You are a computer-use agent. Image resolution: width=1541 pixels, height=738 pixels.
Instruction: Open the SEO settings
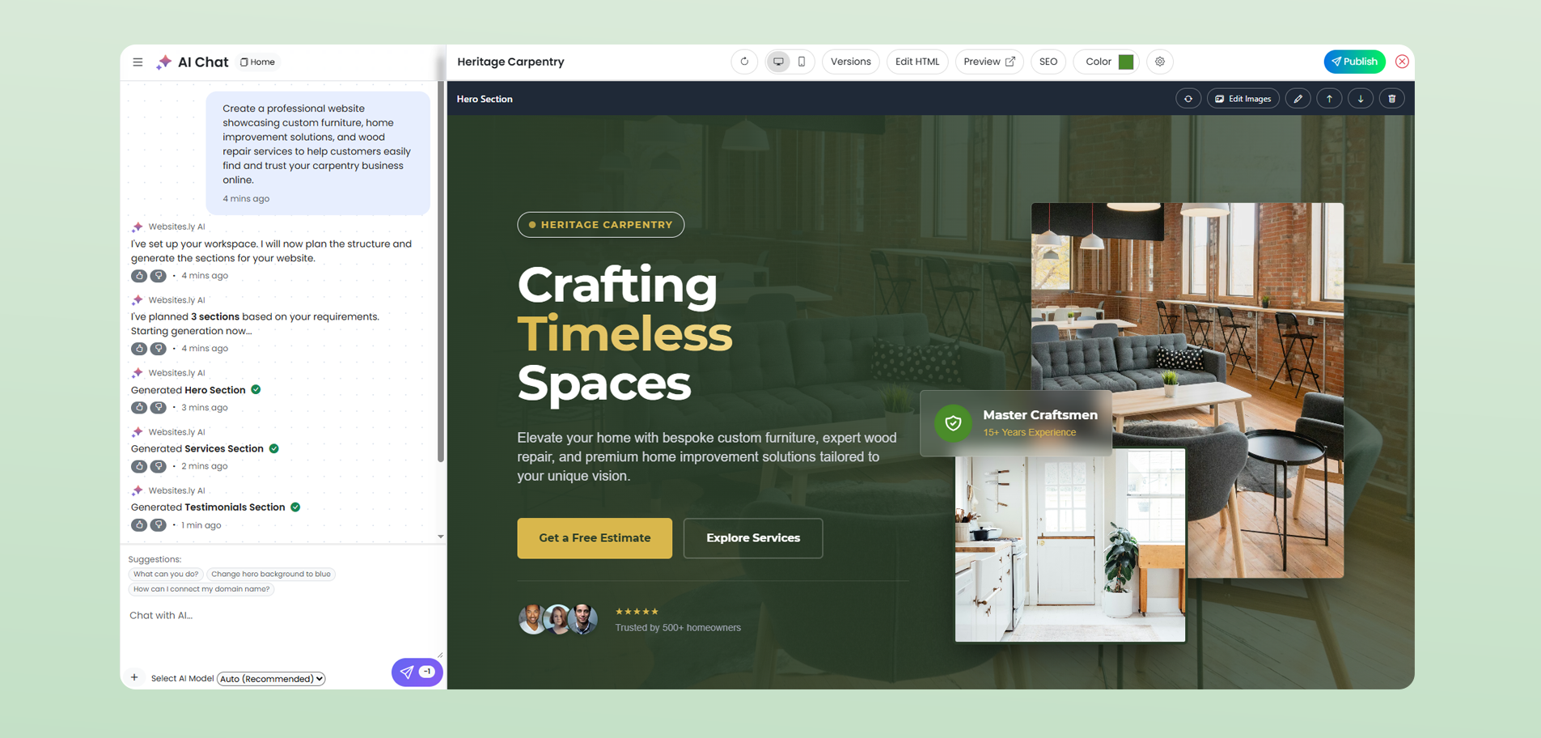click(x=1048, y=61)
